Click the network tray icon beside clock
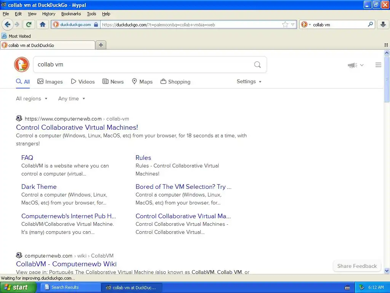 [x=361, y=287]
